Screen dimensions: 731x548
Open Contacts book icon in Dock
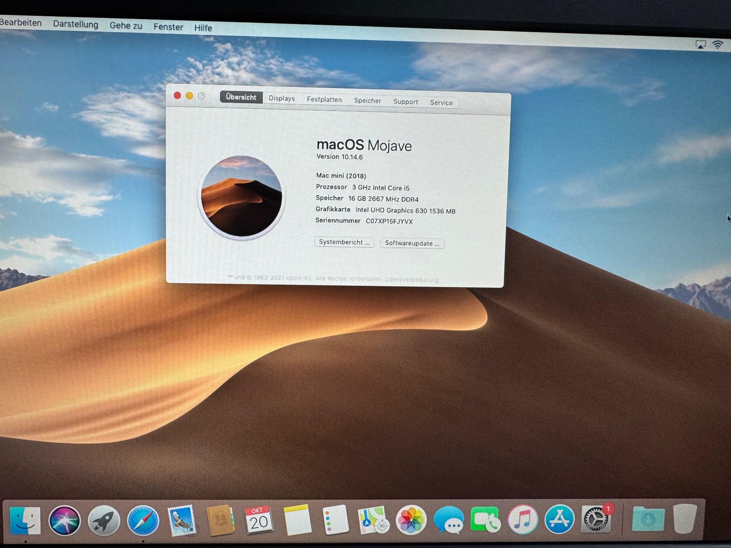pos(220,520)
